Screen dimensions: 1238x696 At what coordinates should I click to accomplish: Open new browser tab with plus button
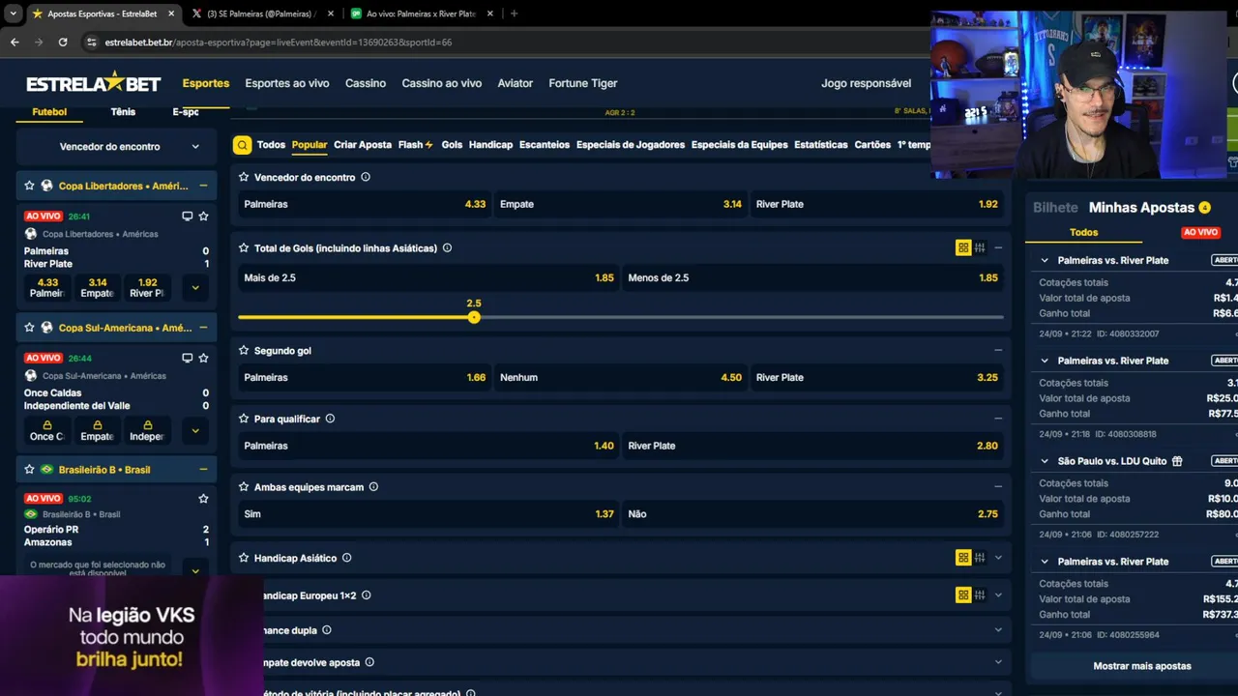[x=514, y=14]
